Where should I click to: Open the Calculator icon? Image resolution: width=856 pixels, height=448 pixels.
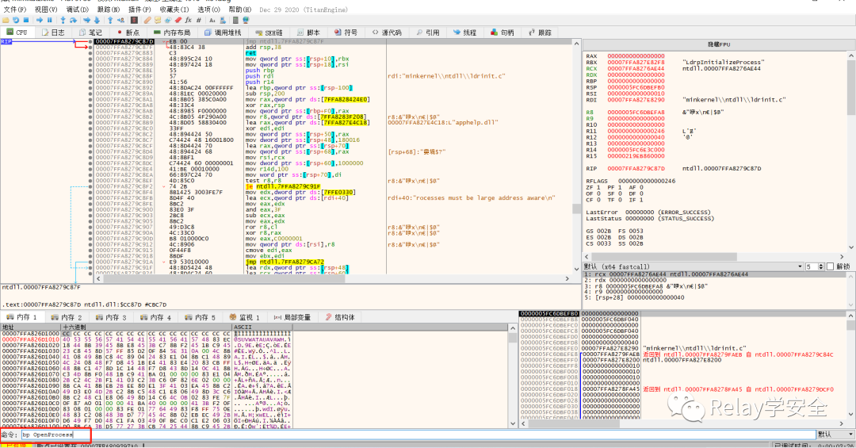235,20
